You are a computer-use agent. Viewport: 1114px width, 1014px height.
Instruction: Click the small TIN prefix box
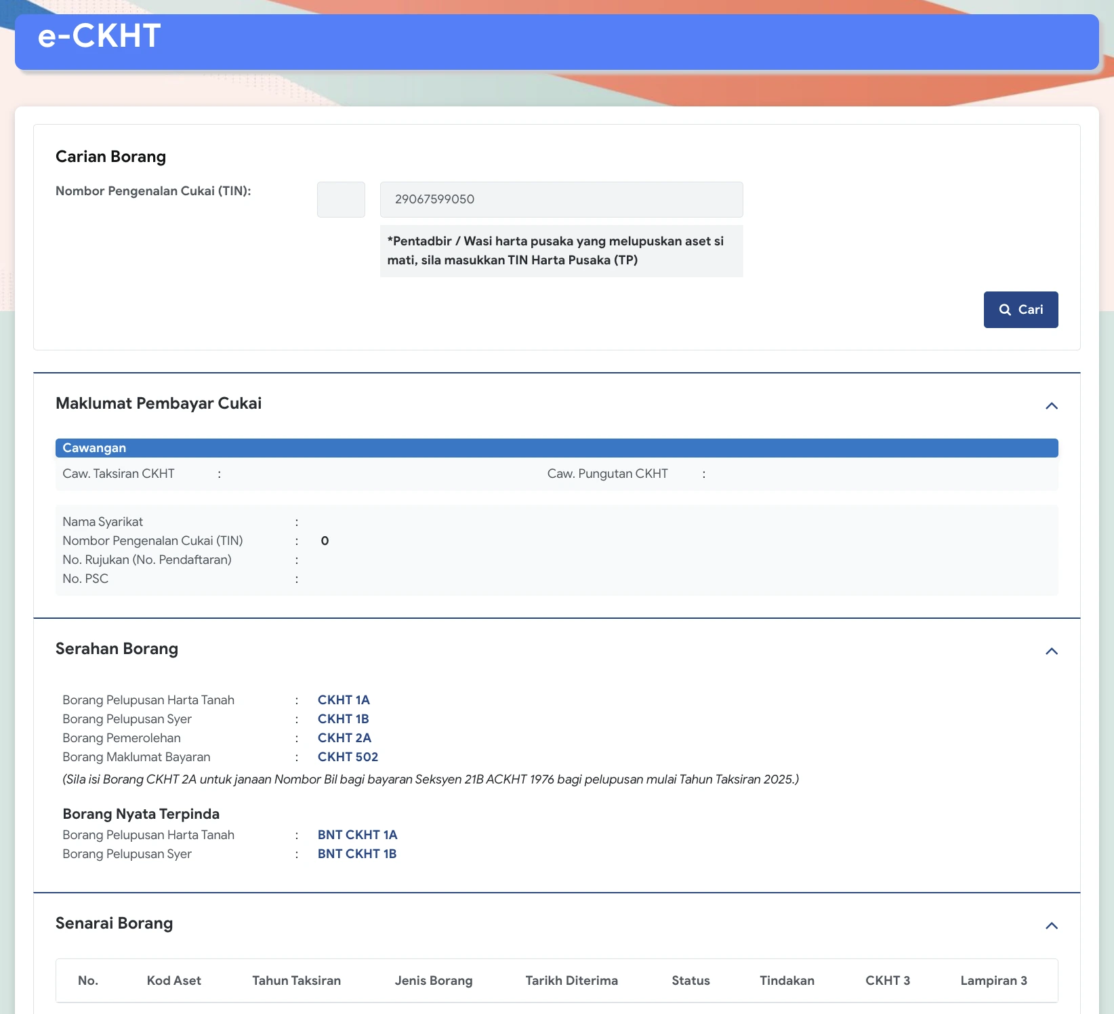coord(341,199)
